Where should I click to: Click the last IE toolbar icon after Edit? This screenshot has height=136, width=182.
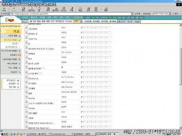coord(106,9)
